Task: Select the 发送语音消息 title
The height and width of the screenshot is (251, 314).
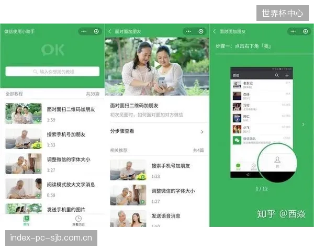Action: point(166,216)
